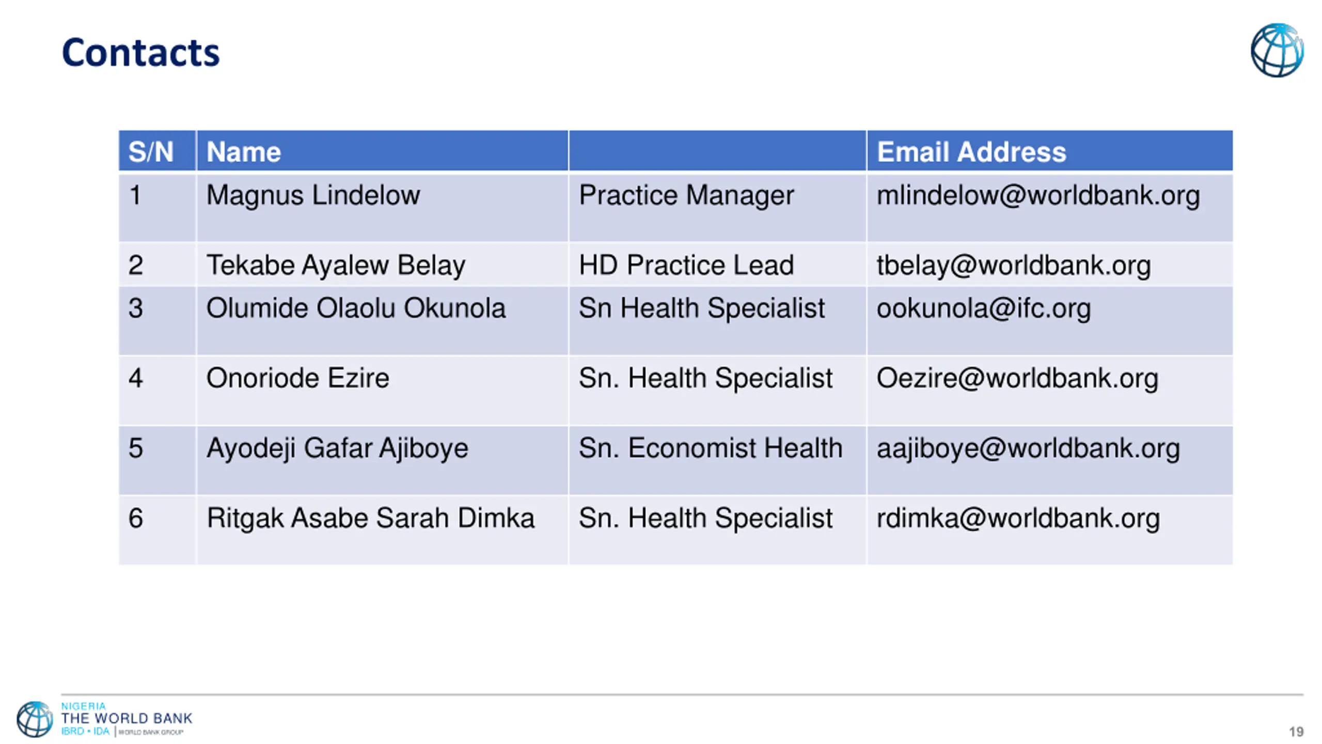Click the ookunola@ifc.org email link
The image size is (1322, 744).
pos(983,308)
